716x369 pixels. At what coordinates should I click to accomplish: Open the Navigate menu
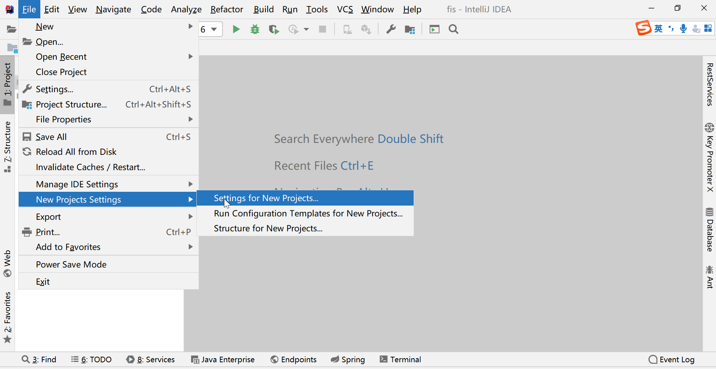[x=113, y=9]
